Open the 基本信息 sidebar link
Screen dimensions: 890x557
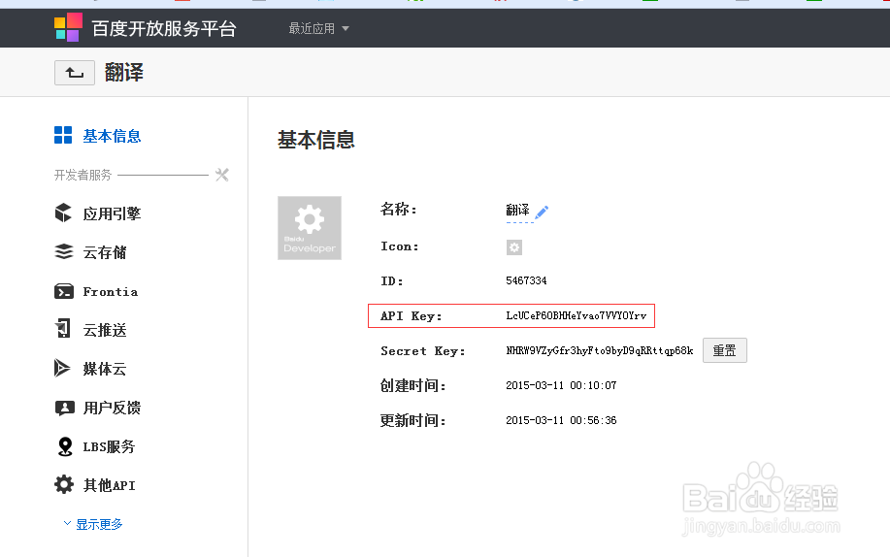coord(112,136)
